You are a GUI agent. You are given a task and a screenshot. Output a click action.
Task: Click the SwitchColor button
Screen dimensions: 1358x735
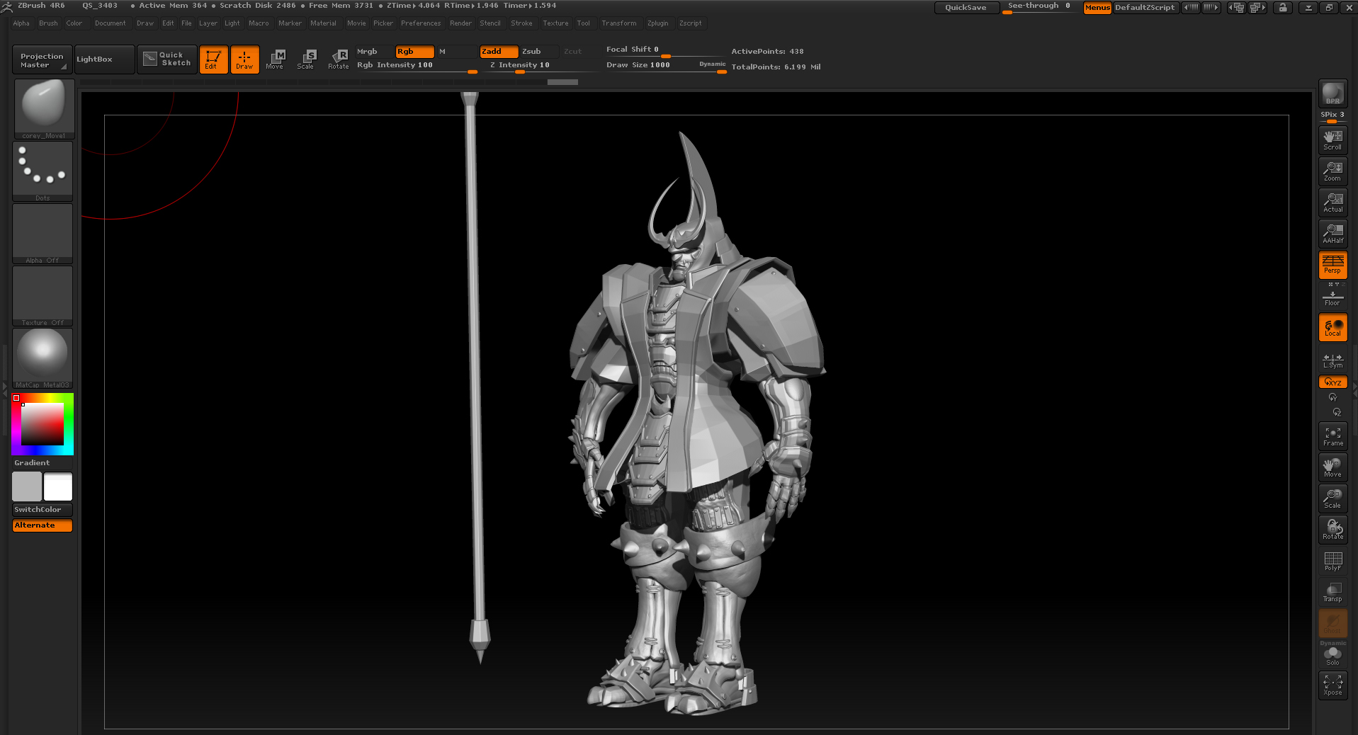pyautogui.click(x=43, y=509)
